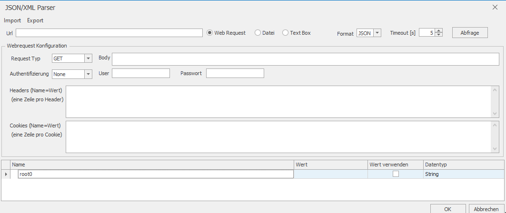Click the Abfrage button

[x=469, y=32]
